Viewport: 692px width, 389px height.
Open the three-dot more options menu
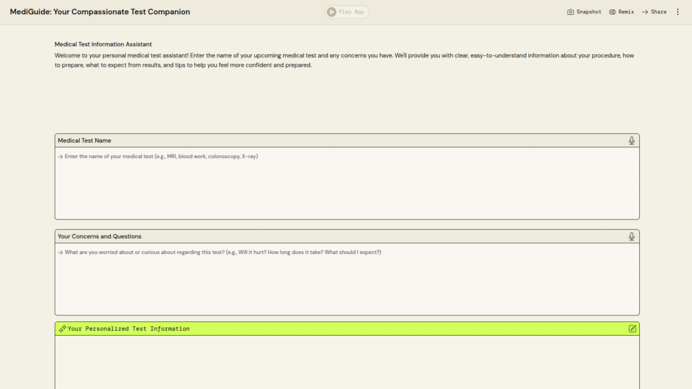(678, 12)
